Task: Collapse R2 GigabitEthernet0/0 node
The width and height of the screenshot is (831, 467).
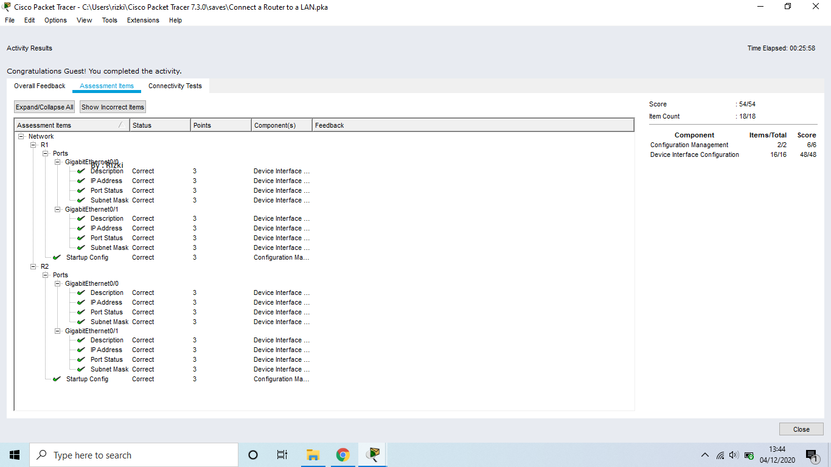Action: tap(58, 283)
